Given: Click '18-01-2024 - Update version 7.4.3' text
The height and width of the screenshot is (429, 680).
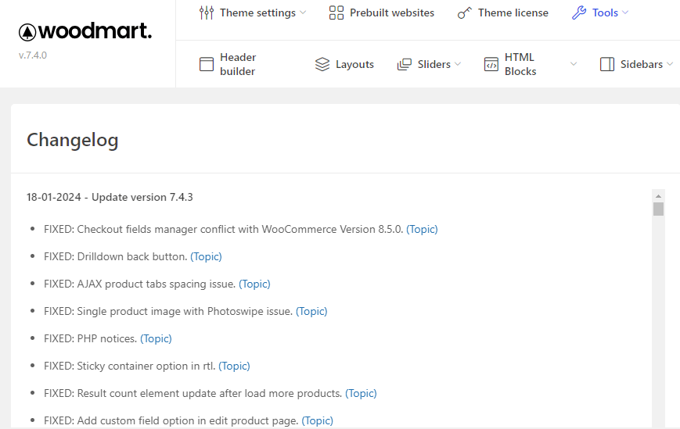Looking at the screenshot, I should (110, 197).
